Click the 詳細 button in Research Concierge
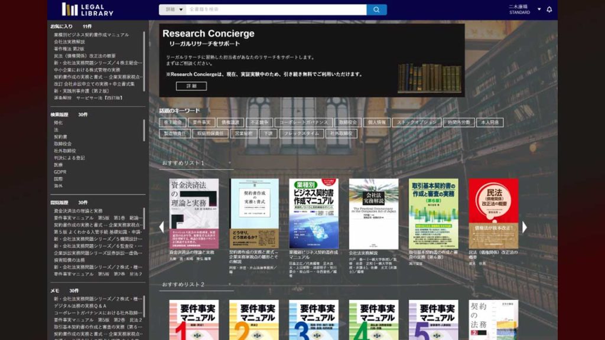605x340 pixels. [191, 86]
